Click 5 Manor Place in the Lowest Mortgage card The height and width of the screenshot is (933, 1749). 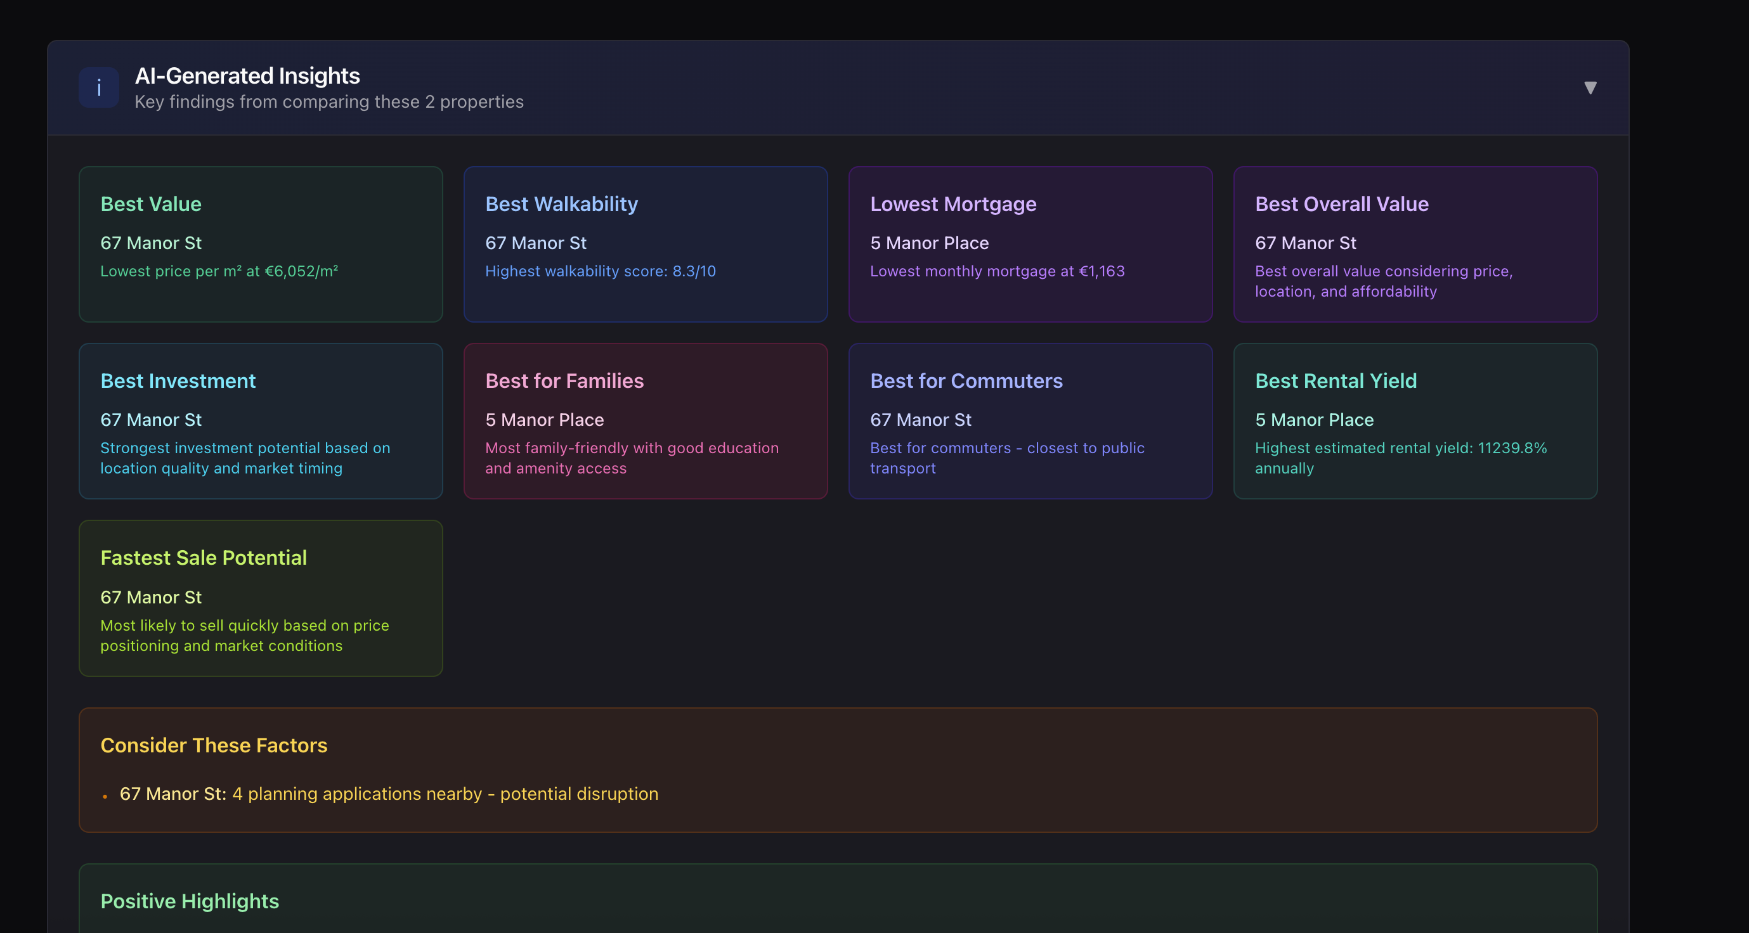(x=930, y=243)
